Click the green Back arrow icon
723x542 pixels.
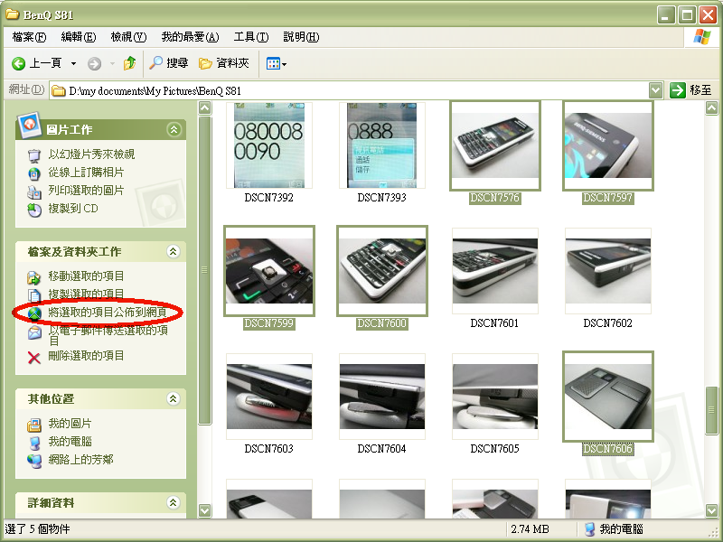[x=18, y=63]
